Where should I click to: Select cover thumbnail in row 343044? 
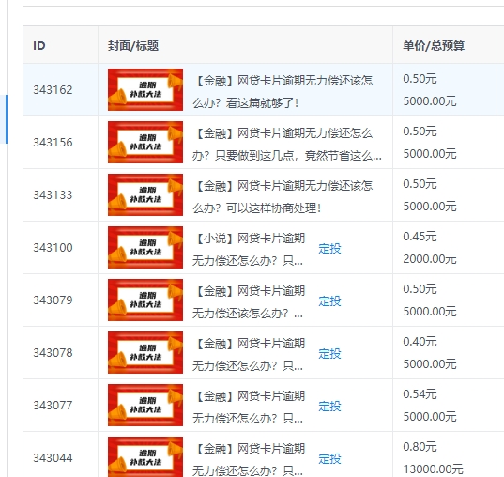pos(145,456)
